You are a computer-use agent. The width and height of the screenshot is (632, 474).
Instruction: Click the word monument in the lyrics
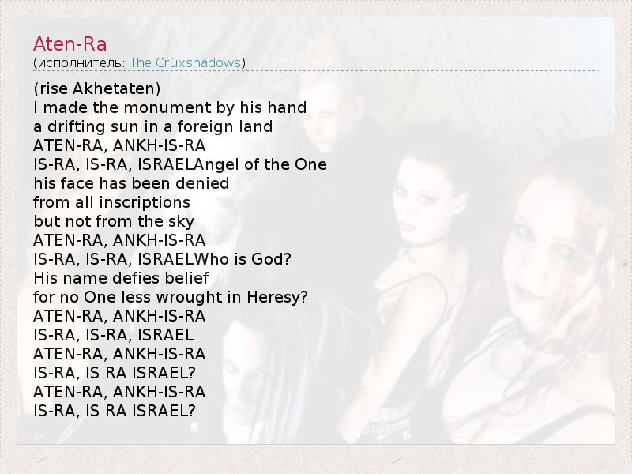pos(149,107)
